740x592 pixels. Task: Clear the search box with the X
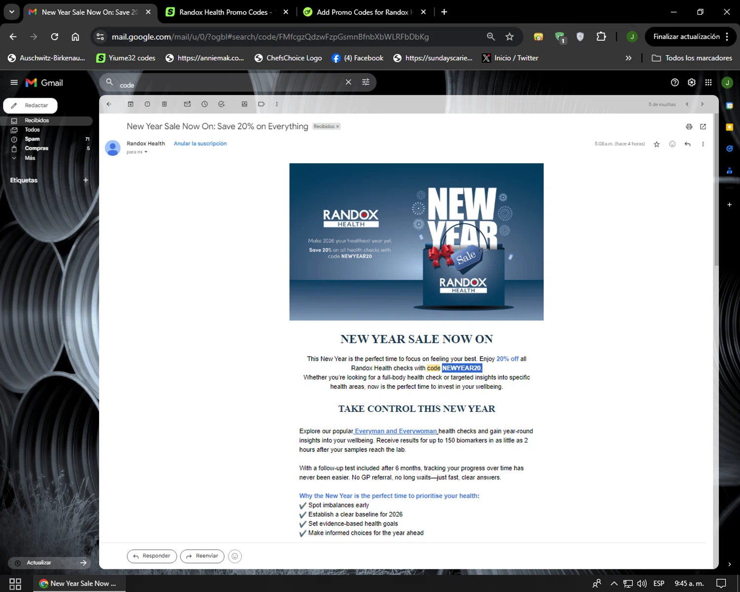pos(348,82)
